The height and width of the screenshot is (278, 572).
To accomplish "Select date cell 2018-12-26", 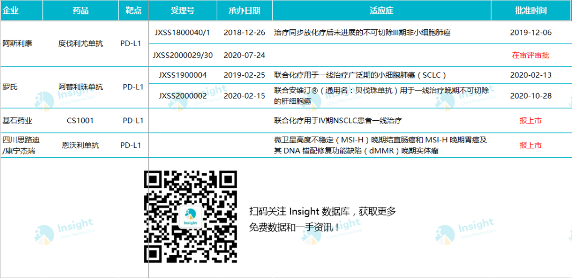I will click(x=244, y=32).
